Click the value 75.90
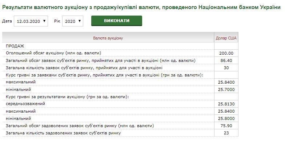Viewport: 285px width, 142px height. tap(226, 126)
